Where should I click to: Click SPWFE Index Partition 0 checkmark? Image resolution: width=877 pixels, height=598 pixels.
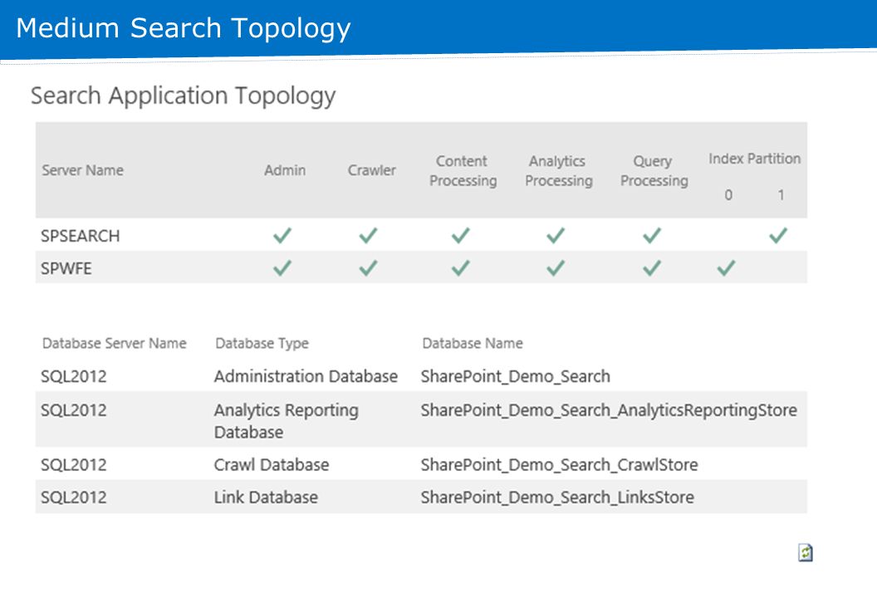(726, 268)
